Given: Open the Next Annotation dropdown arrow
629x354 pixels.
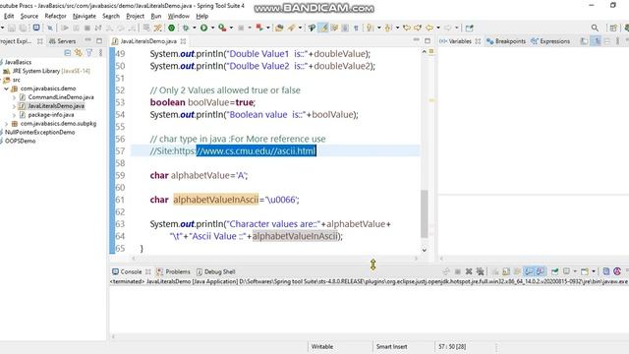Looking at the screenshot, I should click(378, 28).
